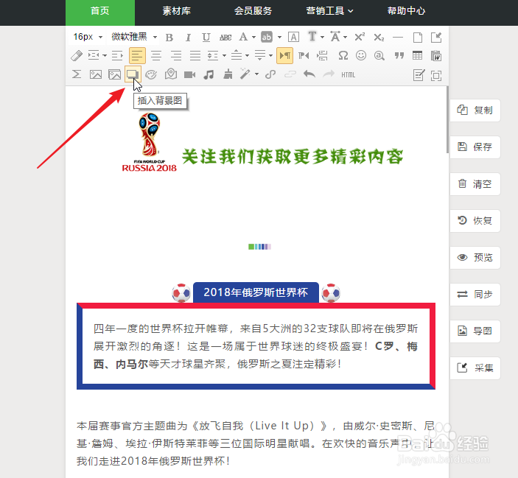The image size is (518, 478).
Task: Click the 保存 button
Action: point(475,147)
